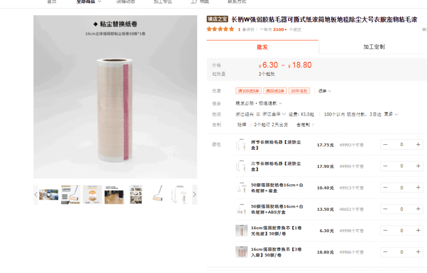Decrease quantity for 三节长柄粘毛器

(x=385, y=166)
